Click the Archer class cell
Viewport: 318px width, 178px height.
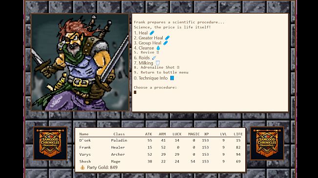pyautogui.click(x=118, y=154)
